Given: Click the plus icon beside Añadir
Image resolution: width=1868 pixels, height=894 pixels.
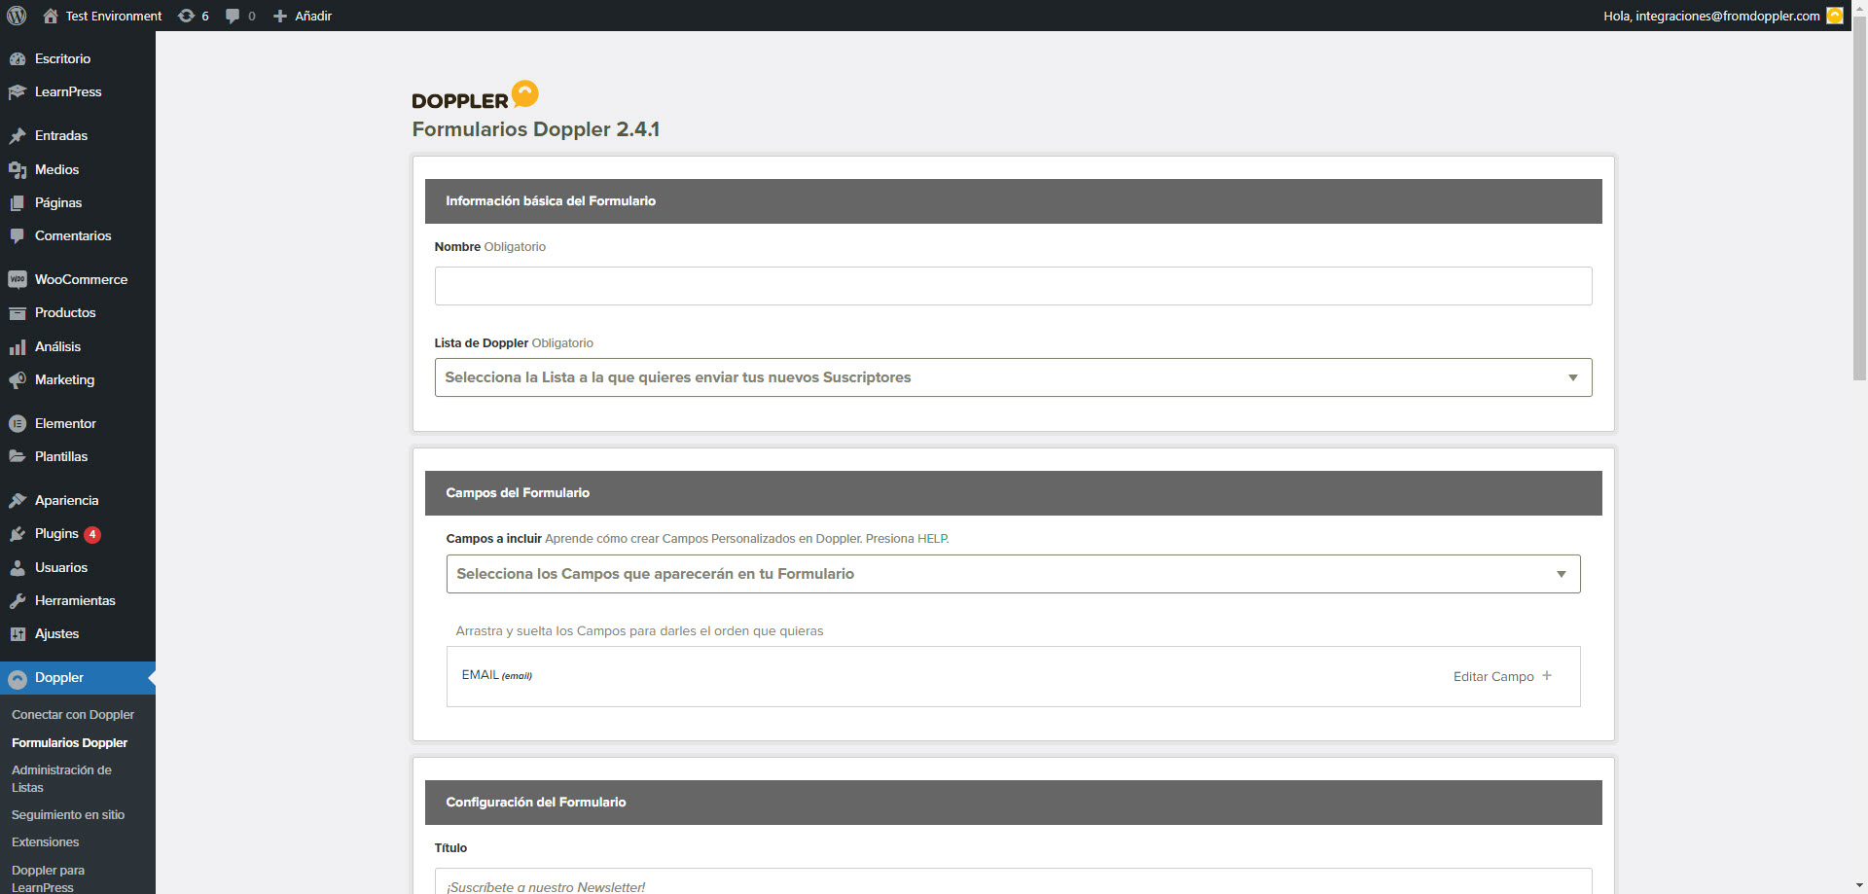Looking at the screenshot, I should coord(280,16).
